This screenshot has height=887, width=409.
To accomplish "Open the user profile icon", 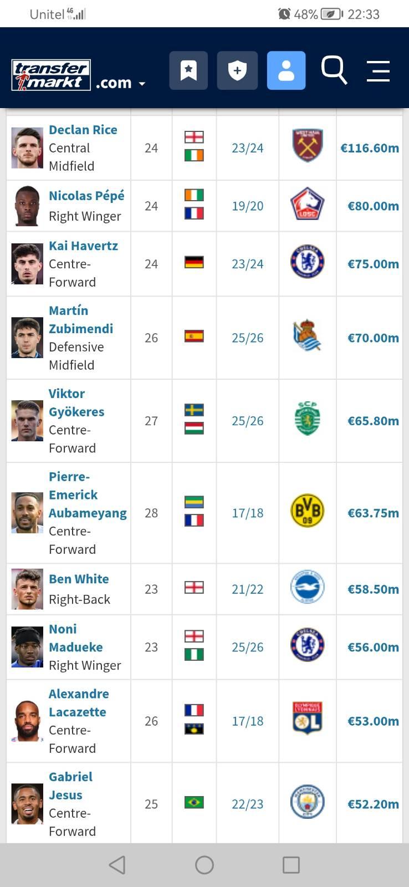I will point(286,70).
